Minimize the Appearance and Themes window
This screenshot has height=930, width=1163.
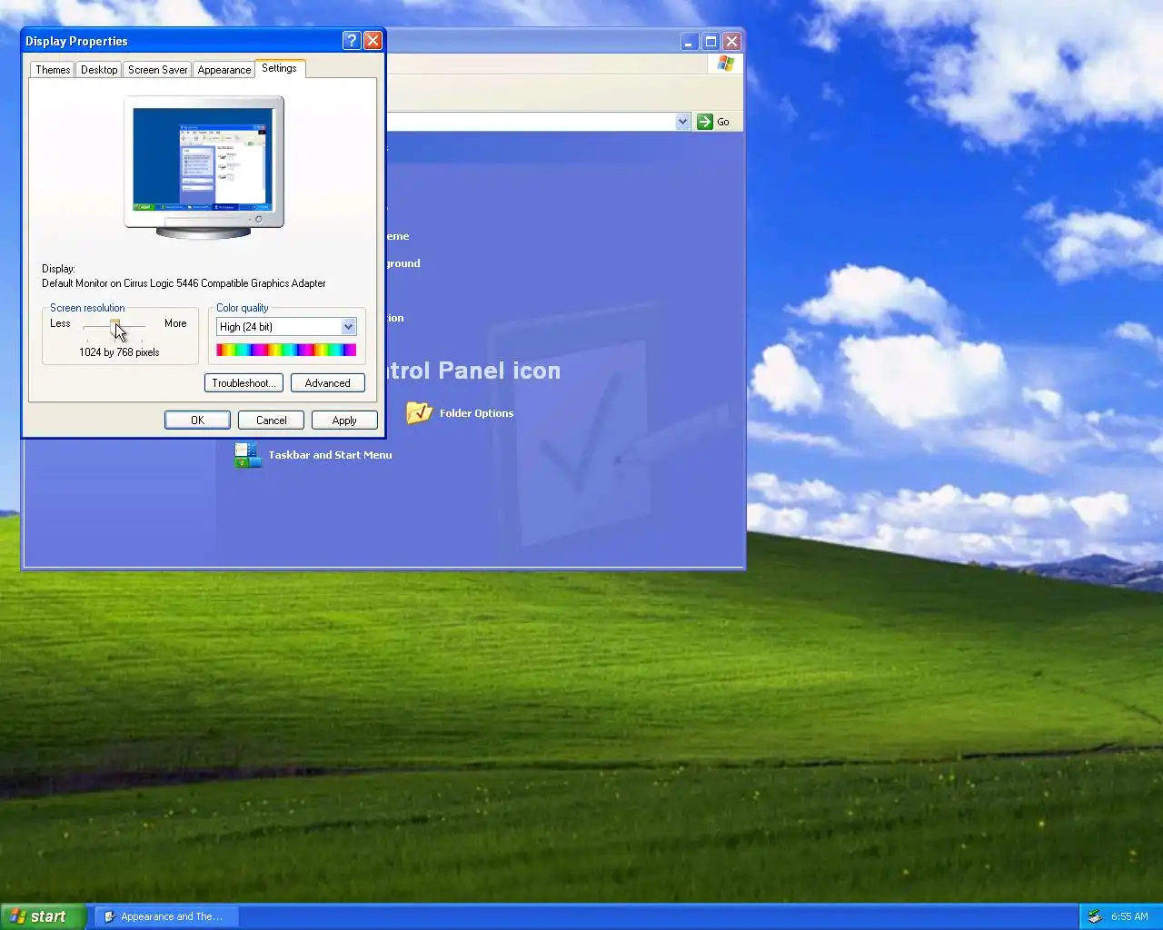point(690,41)
